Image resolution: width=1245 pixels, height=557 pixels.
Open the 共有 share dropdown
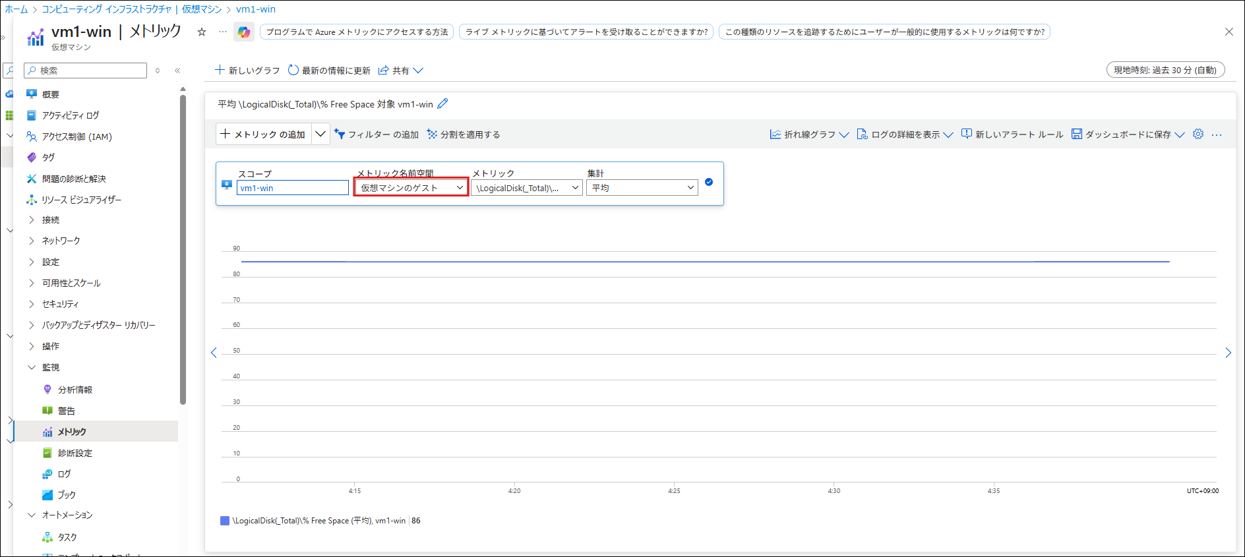[x=401, y=71]
